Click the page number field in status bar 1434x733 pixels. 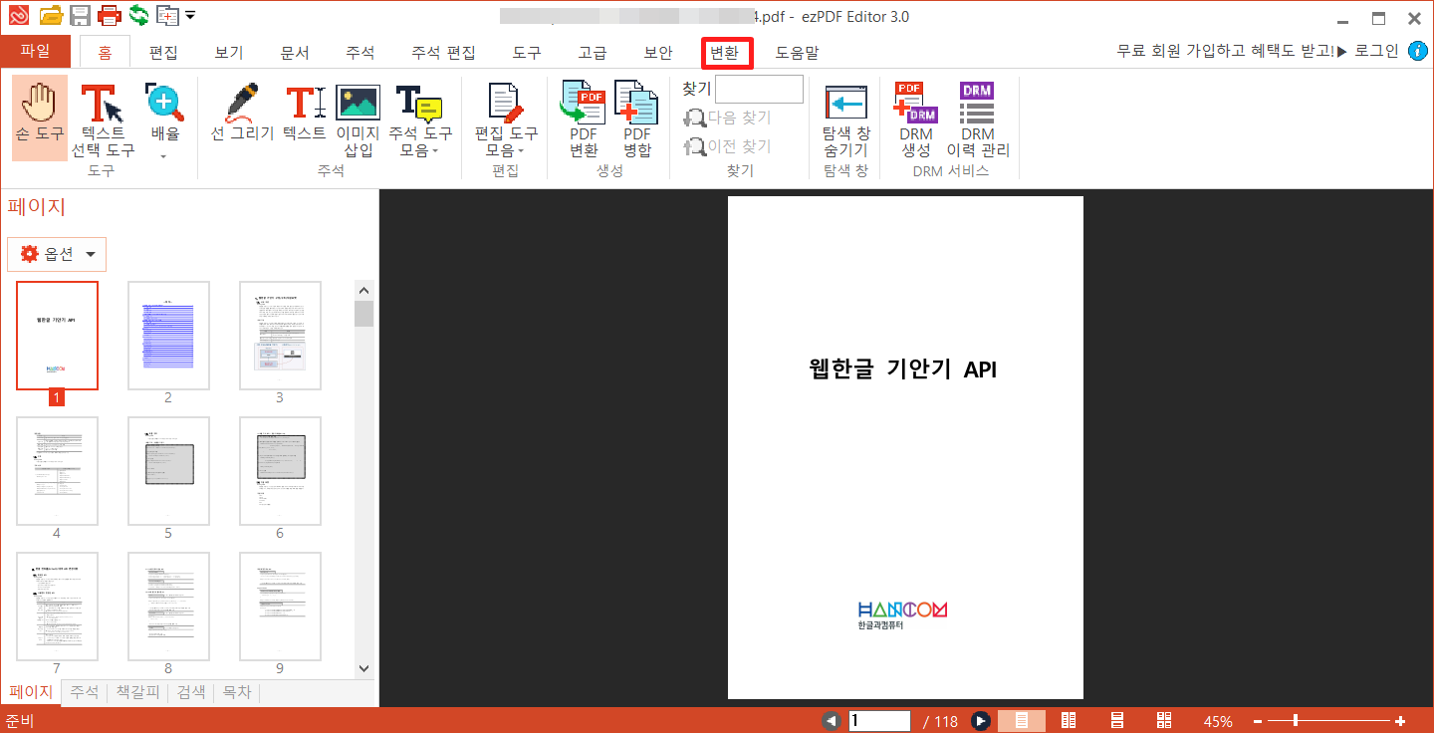[879, 721]
